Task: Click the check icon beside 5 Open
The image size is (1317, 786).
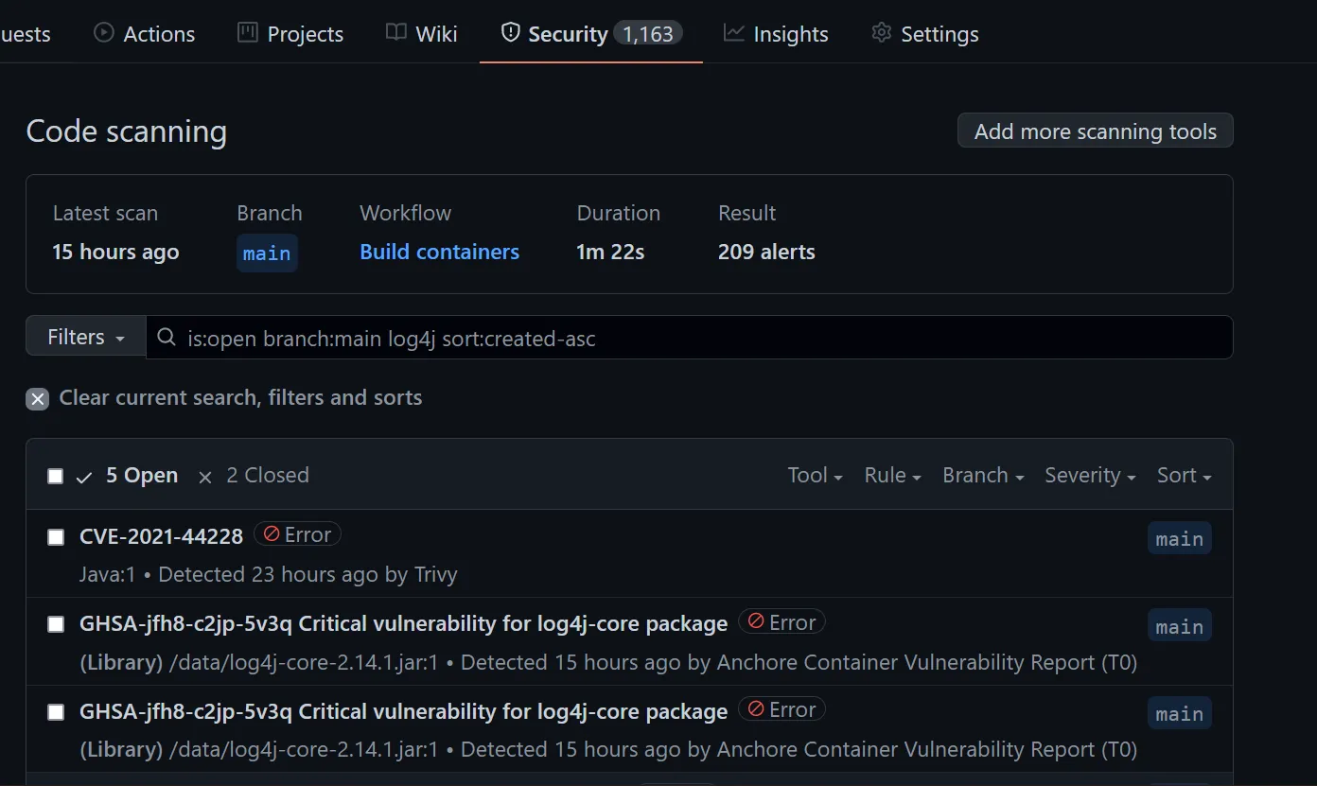Action: [84, 477]
